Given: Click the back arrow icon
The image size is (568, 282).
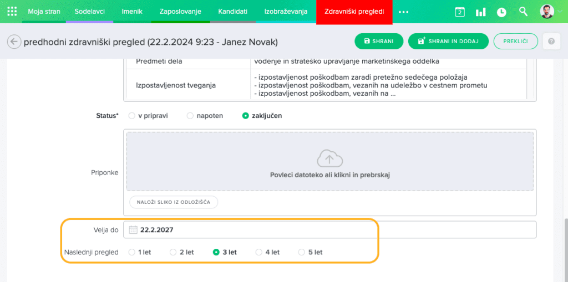Looking at the screenshot, I should pos(14,42).
